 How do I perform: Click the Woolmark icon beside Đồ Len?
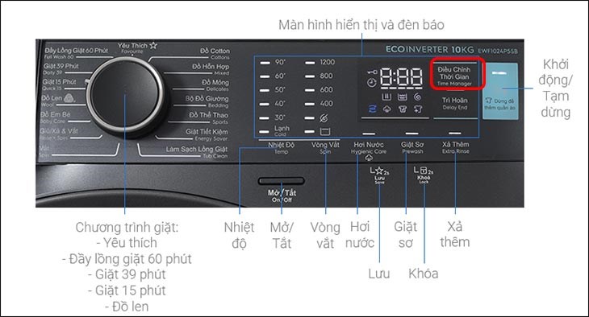pyautogui.click(x=69, y=98)
